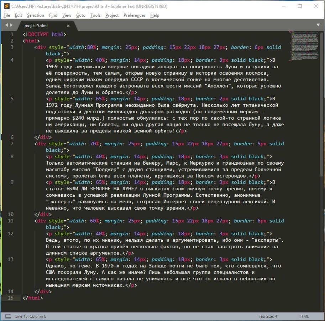Click the closing </div> on line 6
Image resolution: width=325 pixels, height=321 pixels.
[x=43, y=137]
